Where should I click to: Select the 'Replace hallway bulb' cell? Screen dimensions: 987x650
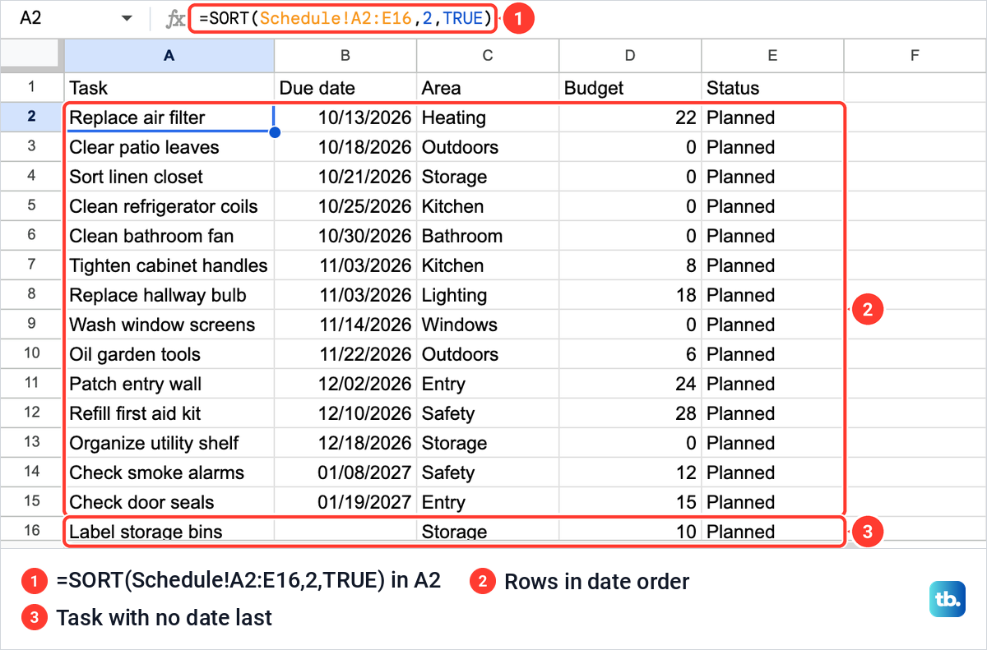coord(169,295)
